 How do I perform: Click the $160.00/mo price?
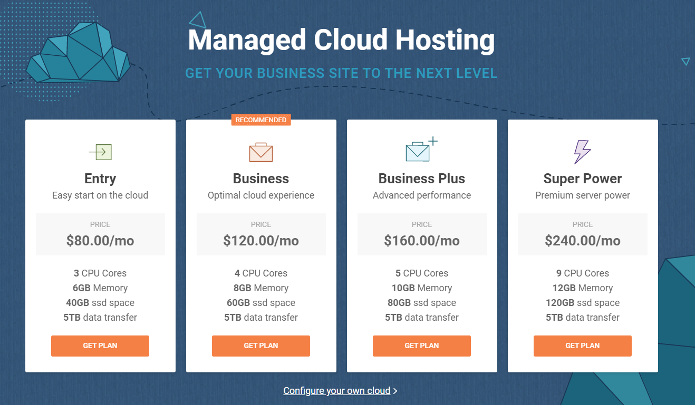pyautogui.click(x=422, y=241)
